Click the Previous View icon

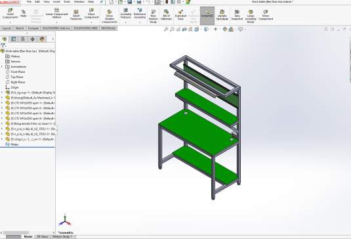tap(178, 29)
